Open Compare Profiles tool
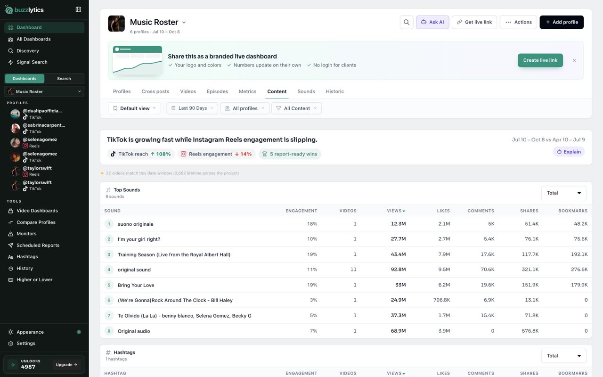603x377 pixels. click(44, 222)
